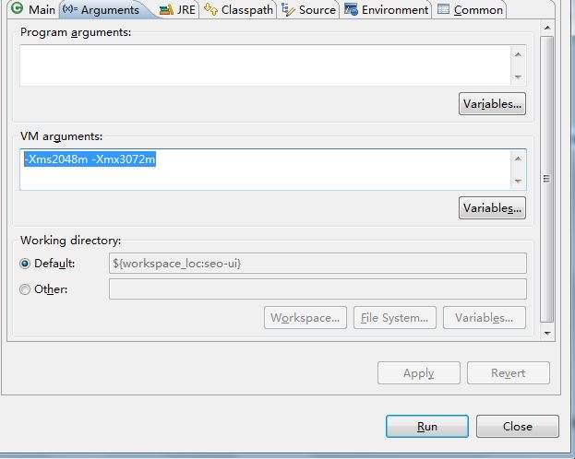Select the Arguments tab

[104, 9]
